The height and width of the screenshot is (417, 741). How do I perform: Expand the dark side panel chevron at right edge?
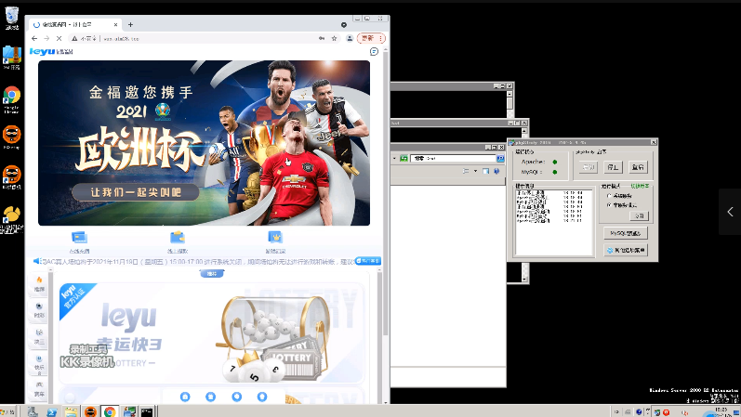click(730, 212)
